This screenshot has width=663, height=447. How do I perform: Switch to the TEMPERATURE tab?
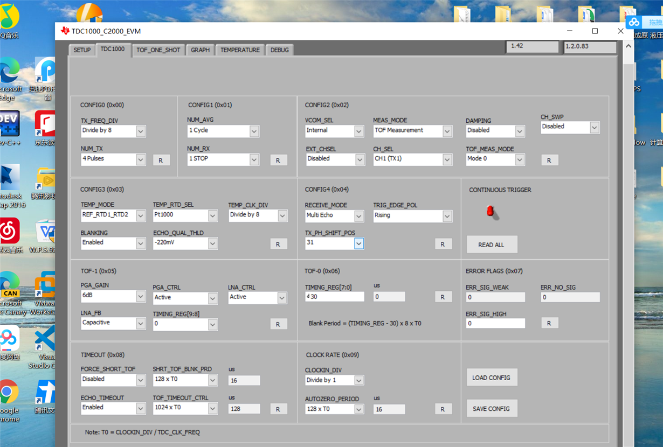[240, 50]
